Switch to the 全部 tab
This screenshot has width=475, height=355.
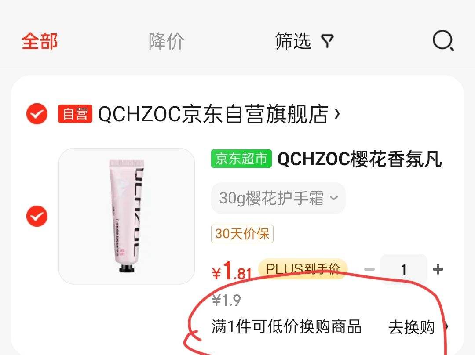[x=40, y=41]
